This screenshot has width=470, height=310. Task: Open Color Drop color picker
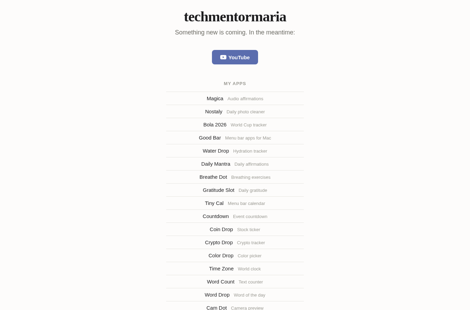(x=235, y=256)
